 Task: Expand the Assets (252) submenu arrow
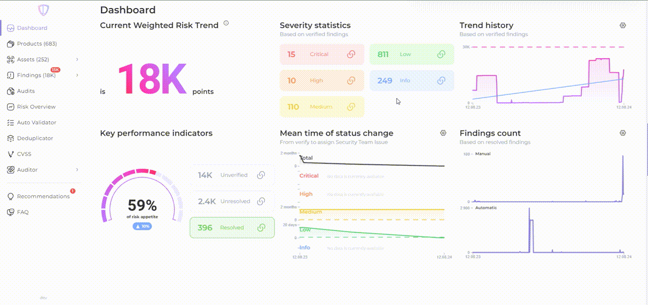coord(77,60)
